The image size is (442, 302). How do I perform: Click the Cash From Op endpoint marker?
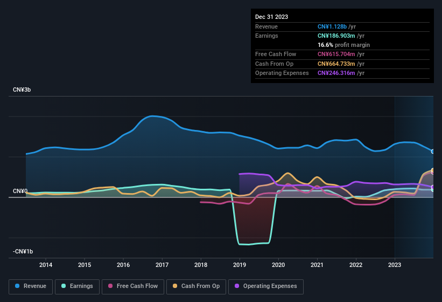(433, 171)
